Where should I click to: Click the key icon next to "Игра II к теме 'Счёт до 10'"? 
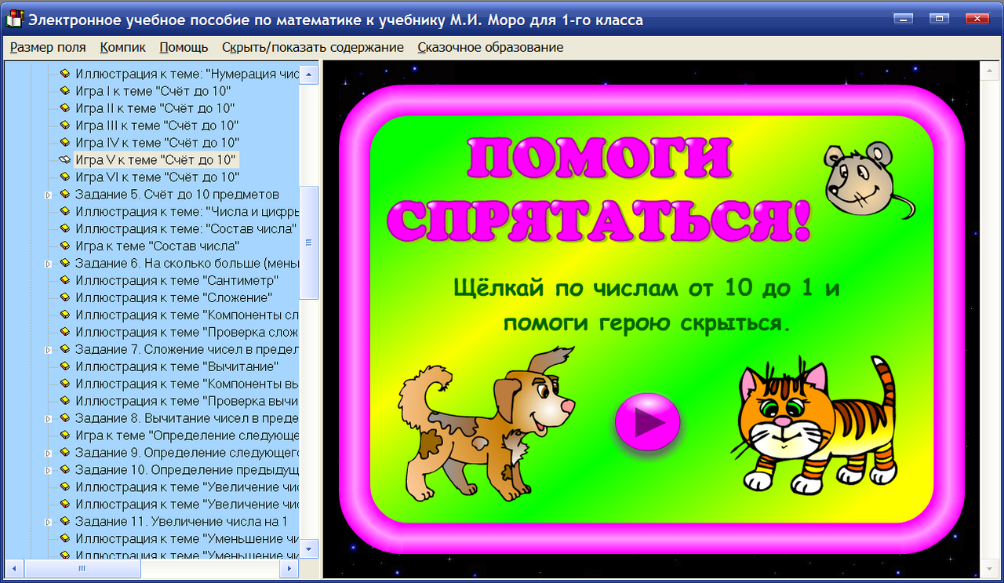click(64, 107)
